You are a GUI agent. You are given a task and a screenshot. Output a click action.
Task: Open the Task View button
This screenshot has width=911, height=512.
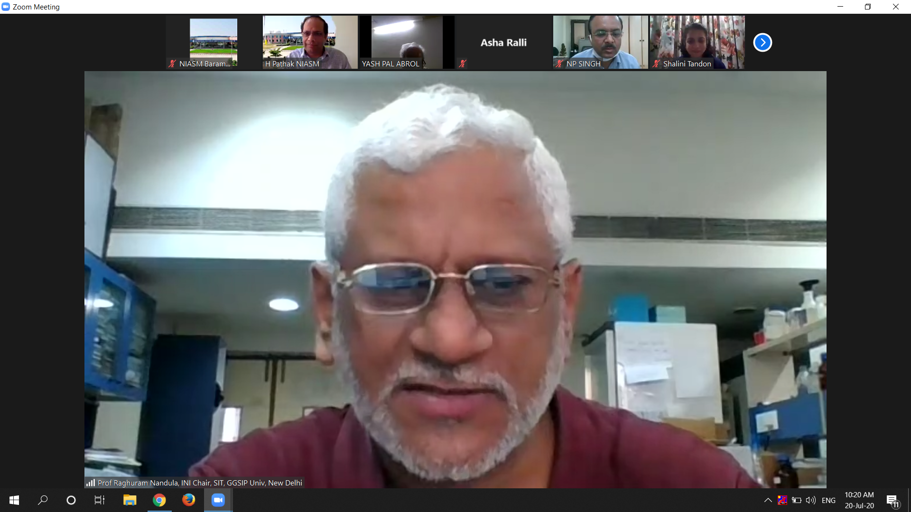pyautogui.click(x=100, y=500)
